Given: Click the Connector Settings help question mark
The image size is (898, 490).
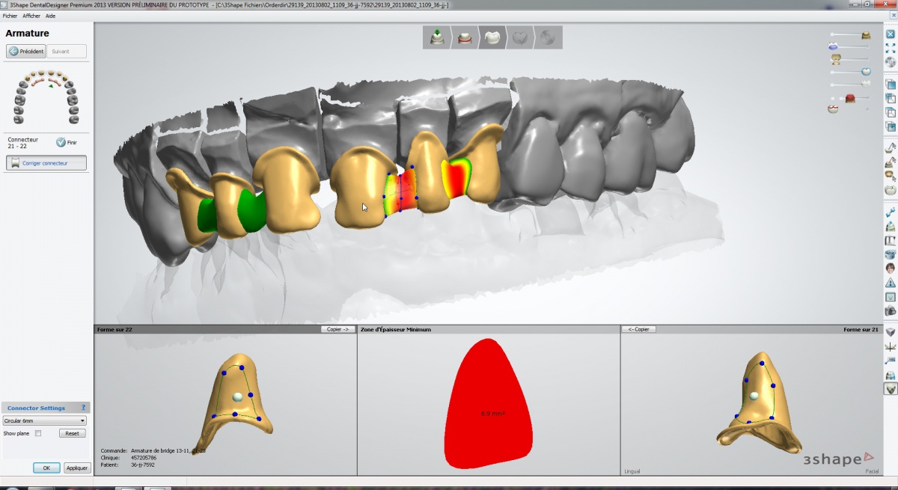Looking at the screenshot, I should [84, 408].
